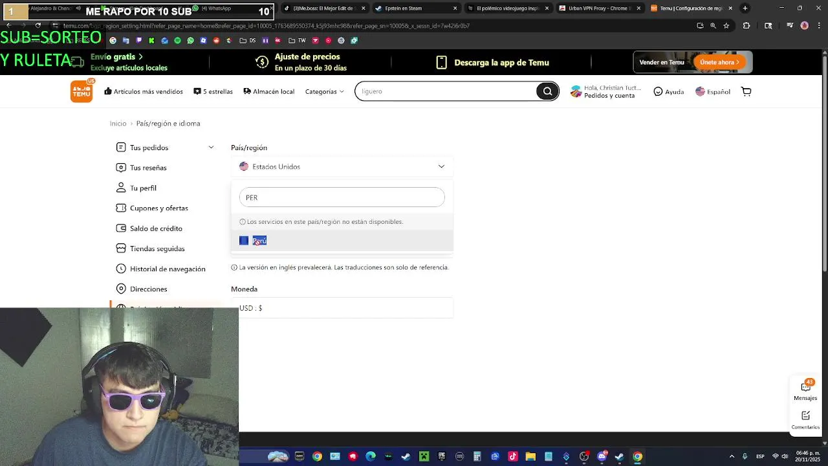Launch Minecraft from the taskbar

click(x=424, y=456)
